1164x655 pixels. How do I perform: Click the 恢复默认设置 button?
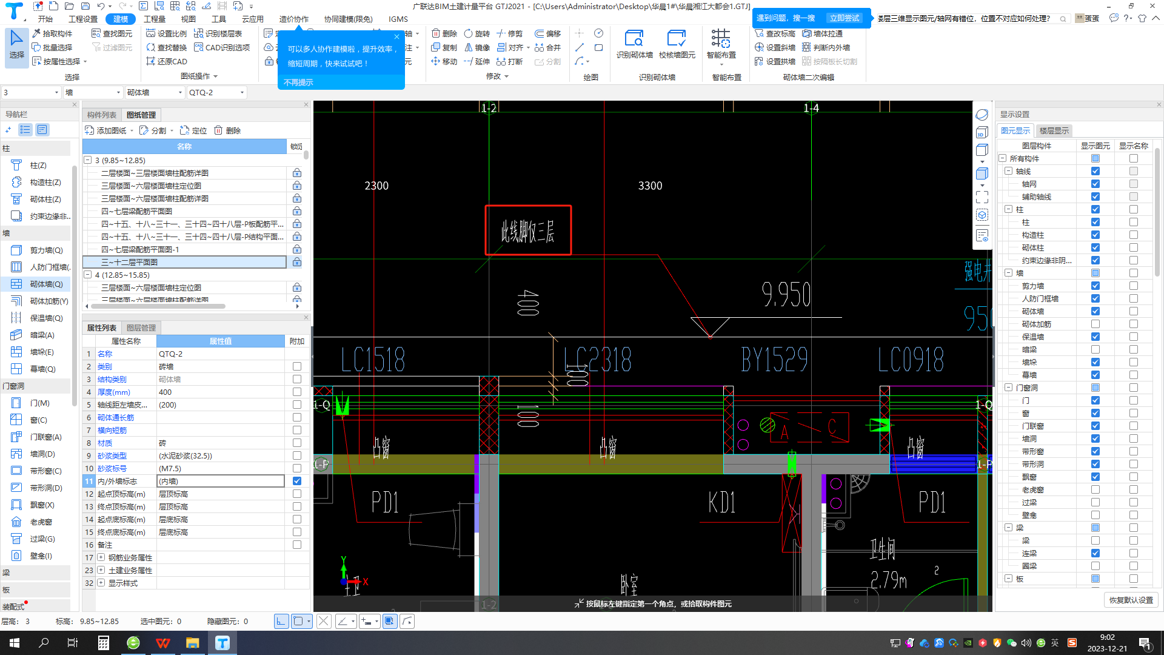1131,600
